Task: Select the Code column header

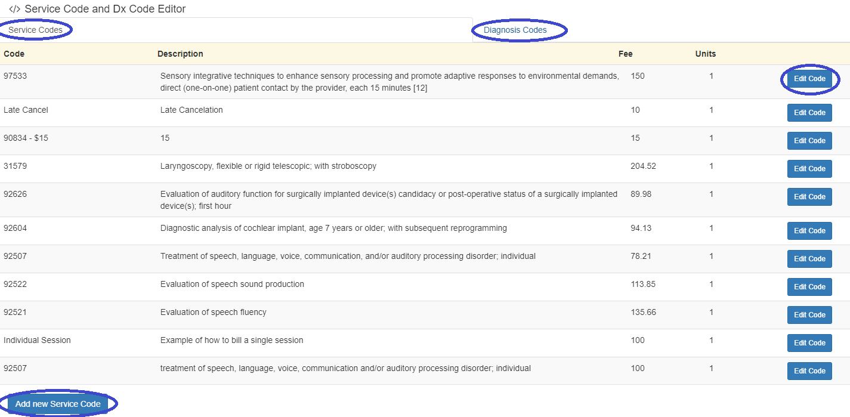Action: [x=14, y=54]
